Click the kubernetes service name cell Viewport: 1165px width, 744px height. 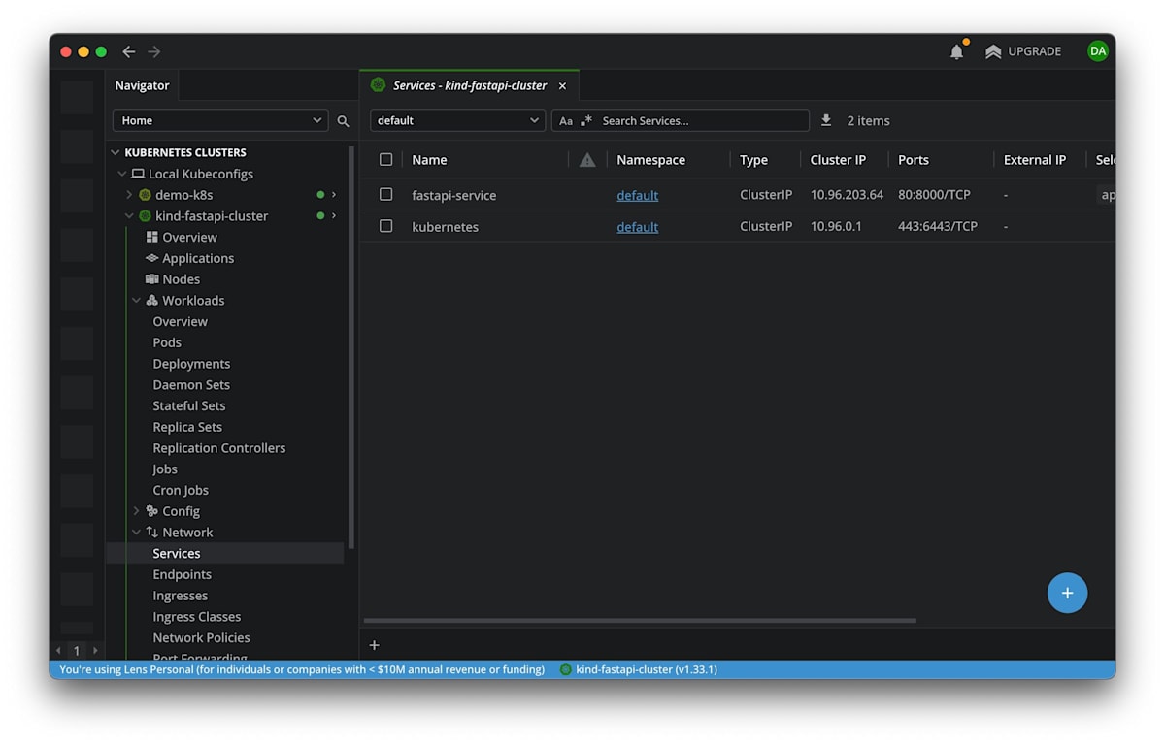click(445, 227)
